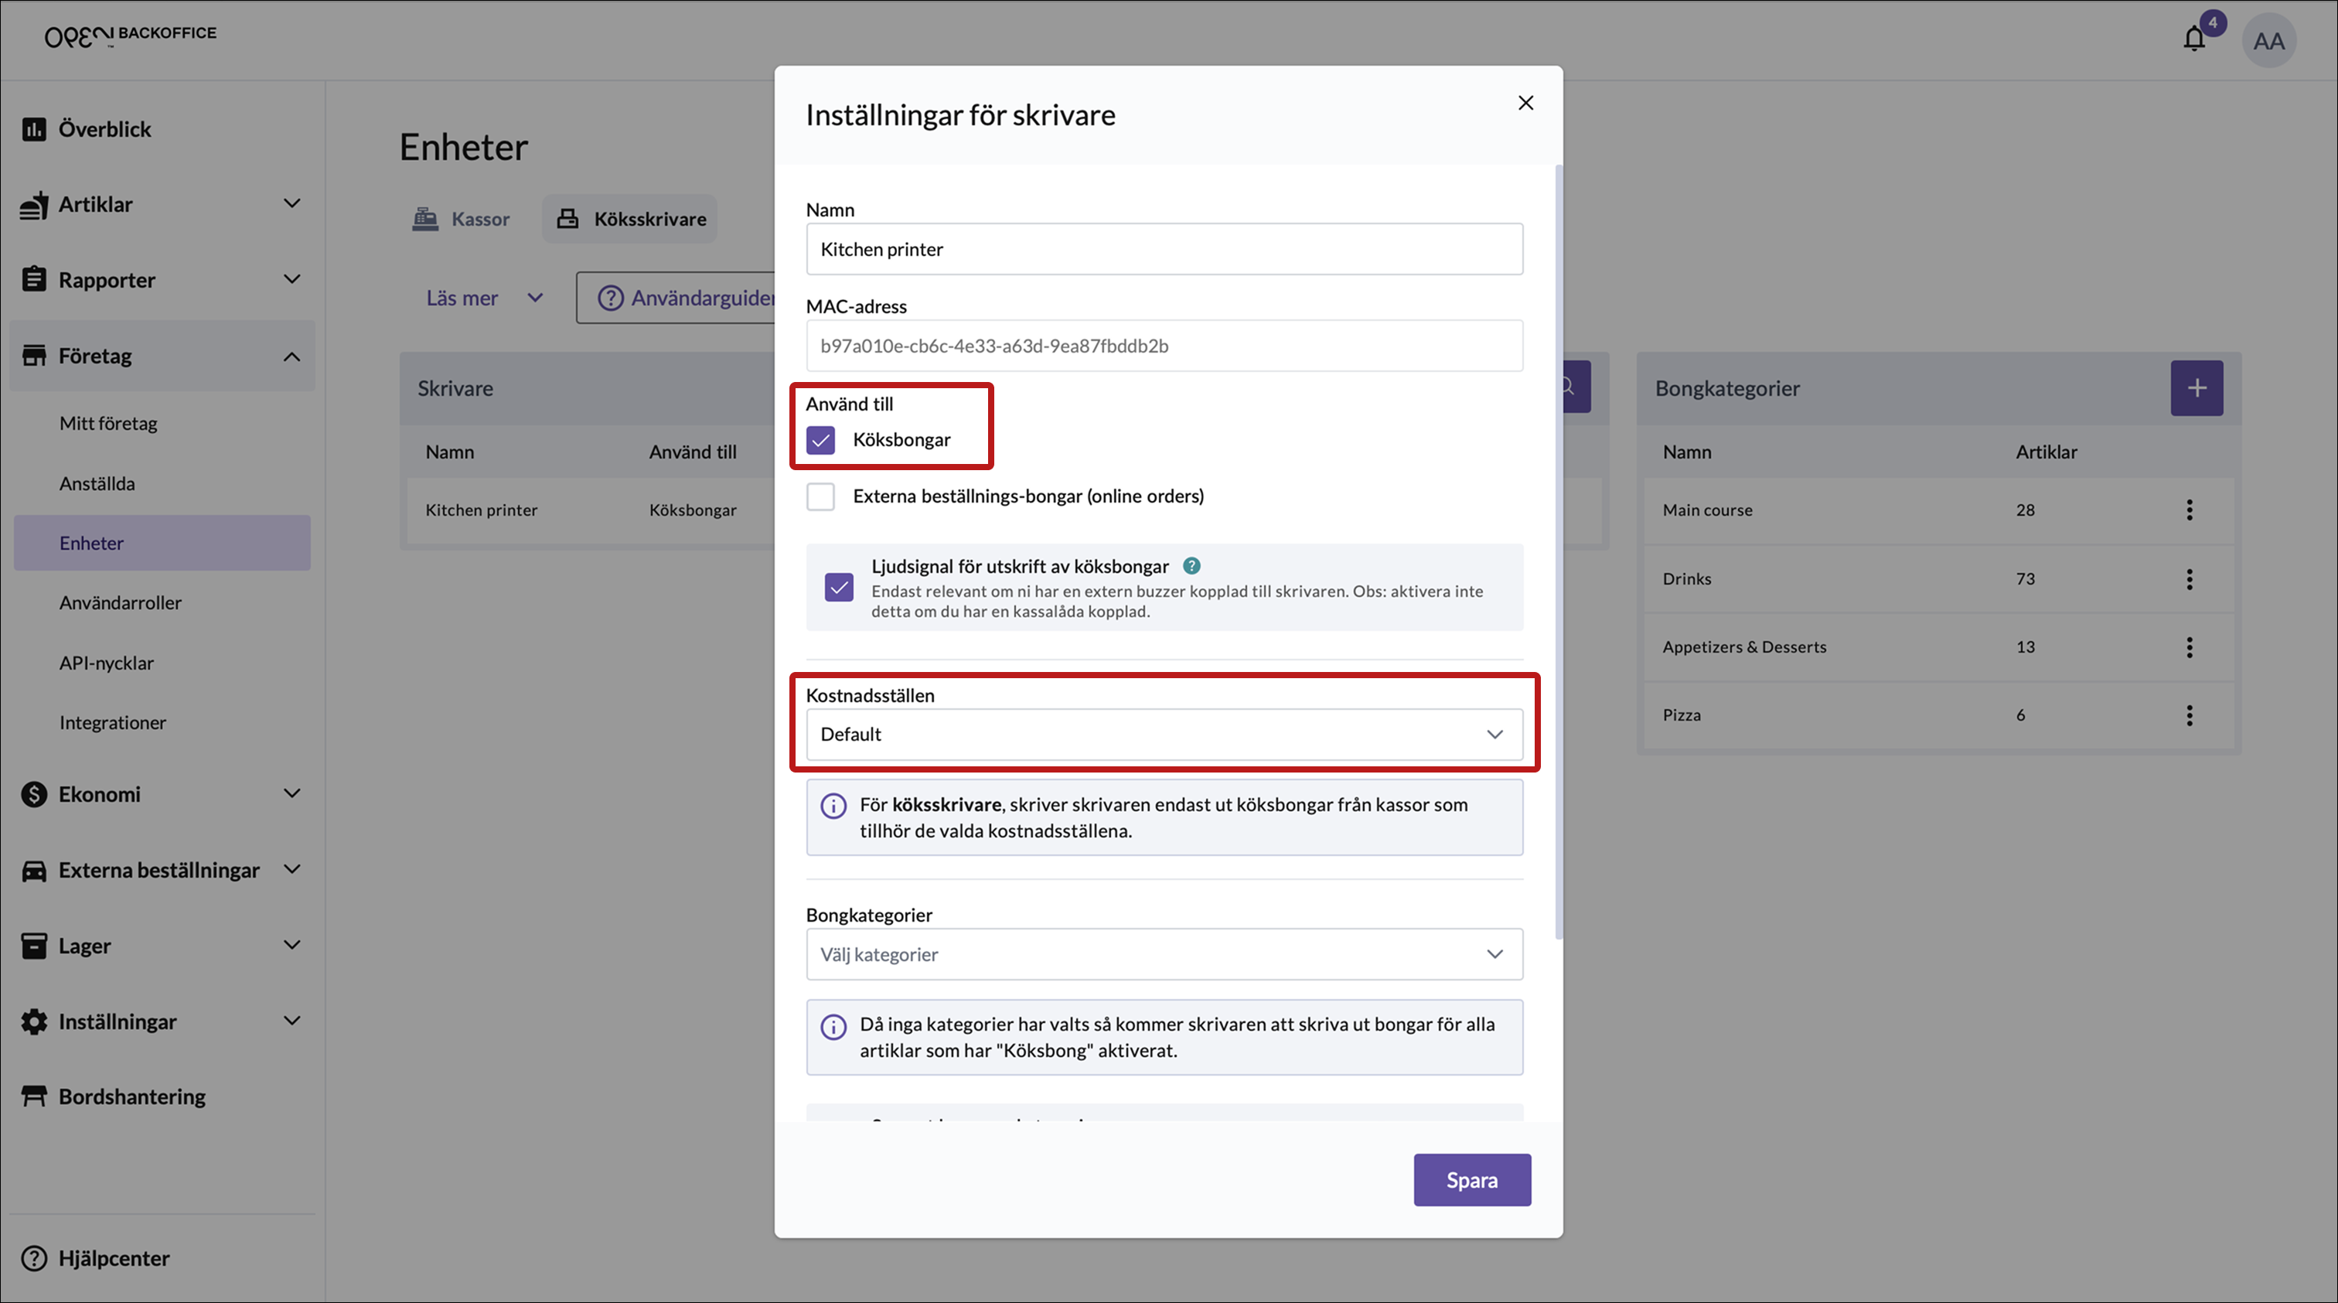
Task: Disable Ljudsignal för utskrift checkbox
Action: tap(839, 588)
